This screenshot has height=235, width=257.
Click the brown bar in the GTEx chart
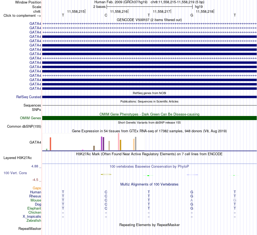click(94, 148)
